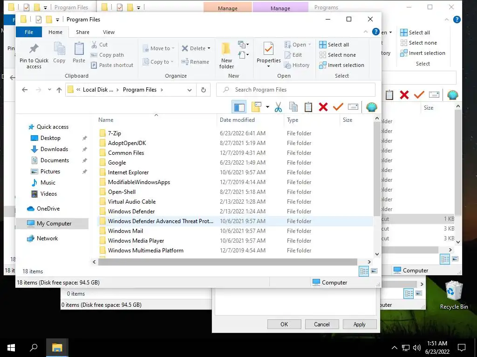
Task: Collapse the ribbon using the chevron arrow
Action: (365, 32)
